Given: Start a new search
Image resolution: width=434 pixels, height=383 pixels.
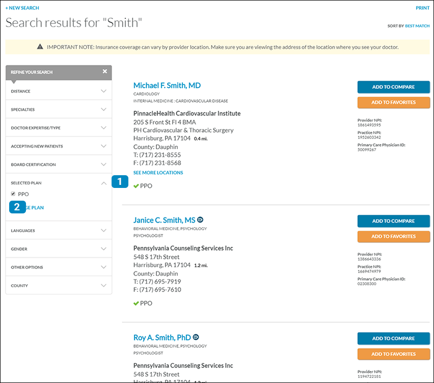Looking at the screenshot, I should [22, 8].
